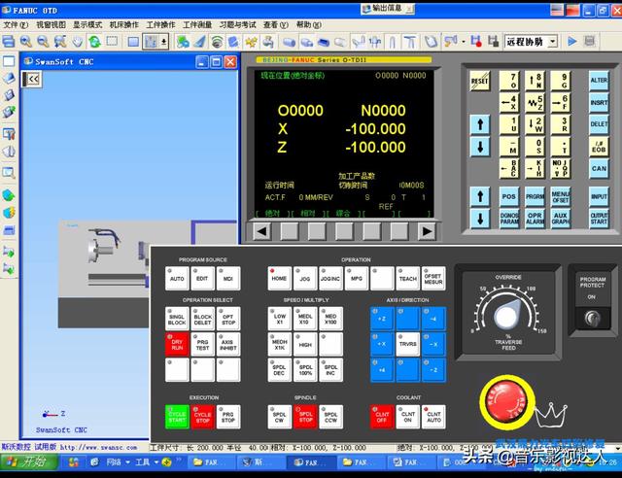This screenshot has height=478, width=622.
Task: Click the half-yellow sphere sidebar icon
Action: 9,213
